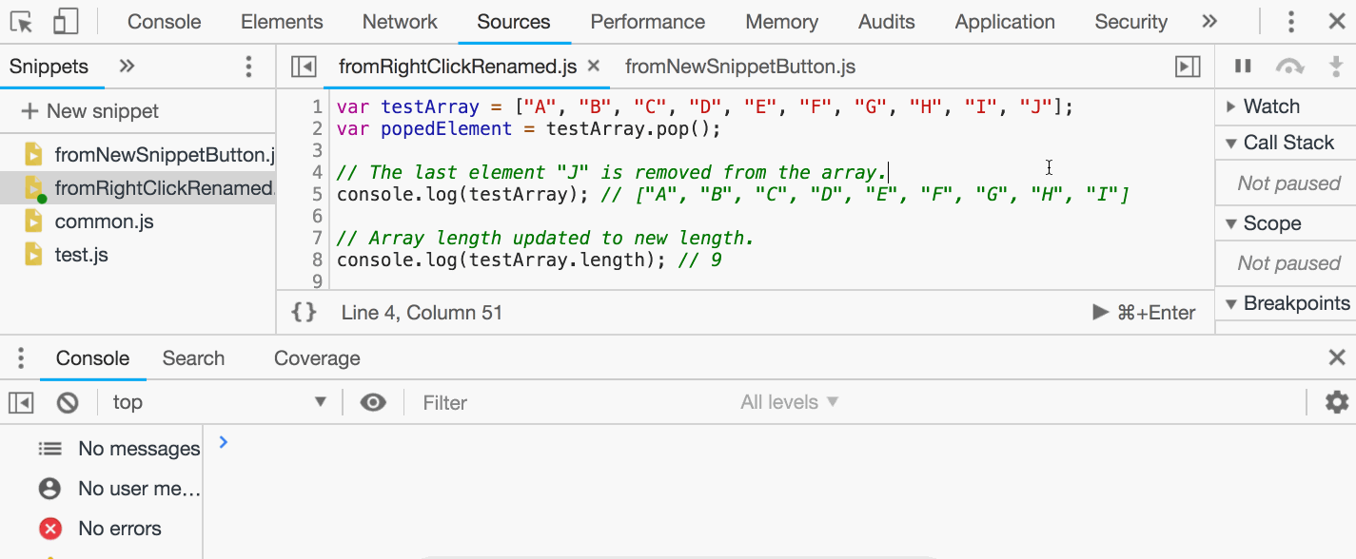Toggle the device toolbar

(64, 21)
